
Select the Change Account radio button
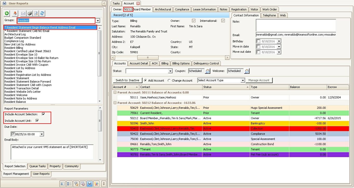click(x=169, y=80)
